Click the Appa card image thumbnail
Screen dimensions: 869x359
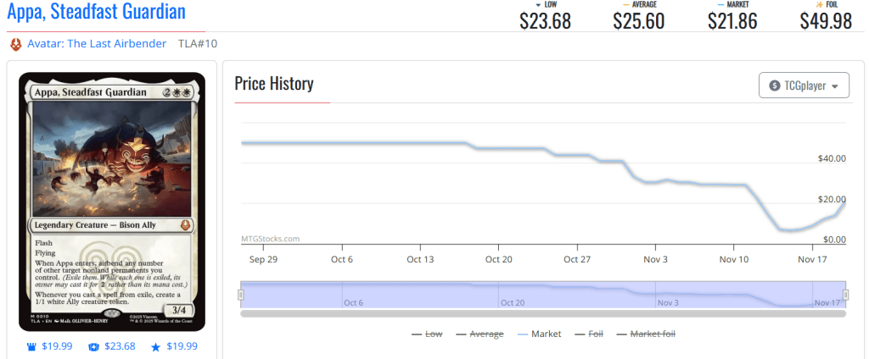point(112,202)
